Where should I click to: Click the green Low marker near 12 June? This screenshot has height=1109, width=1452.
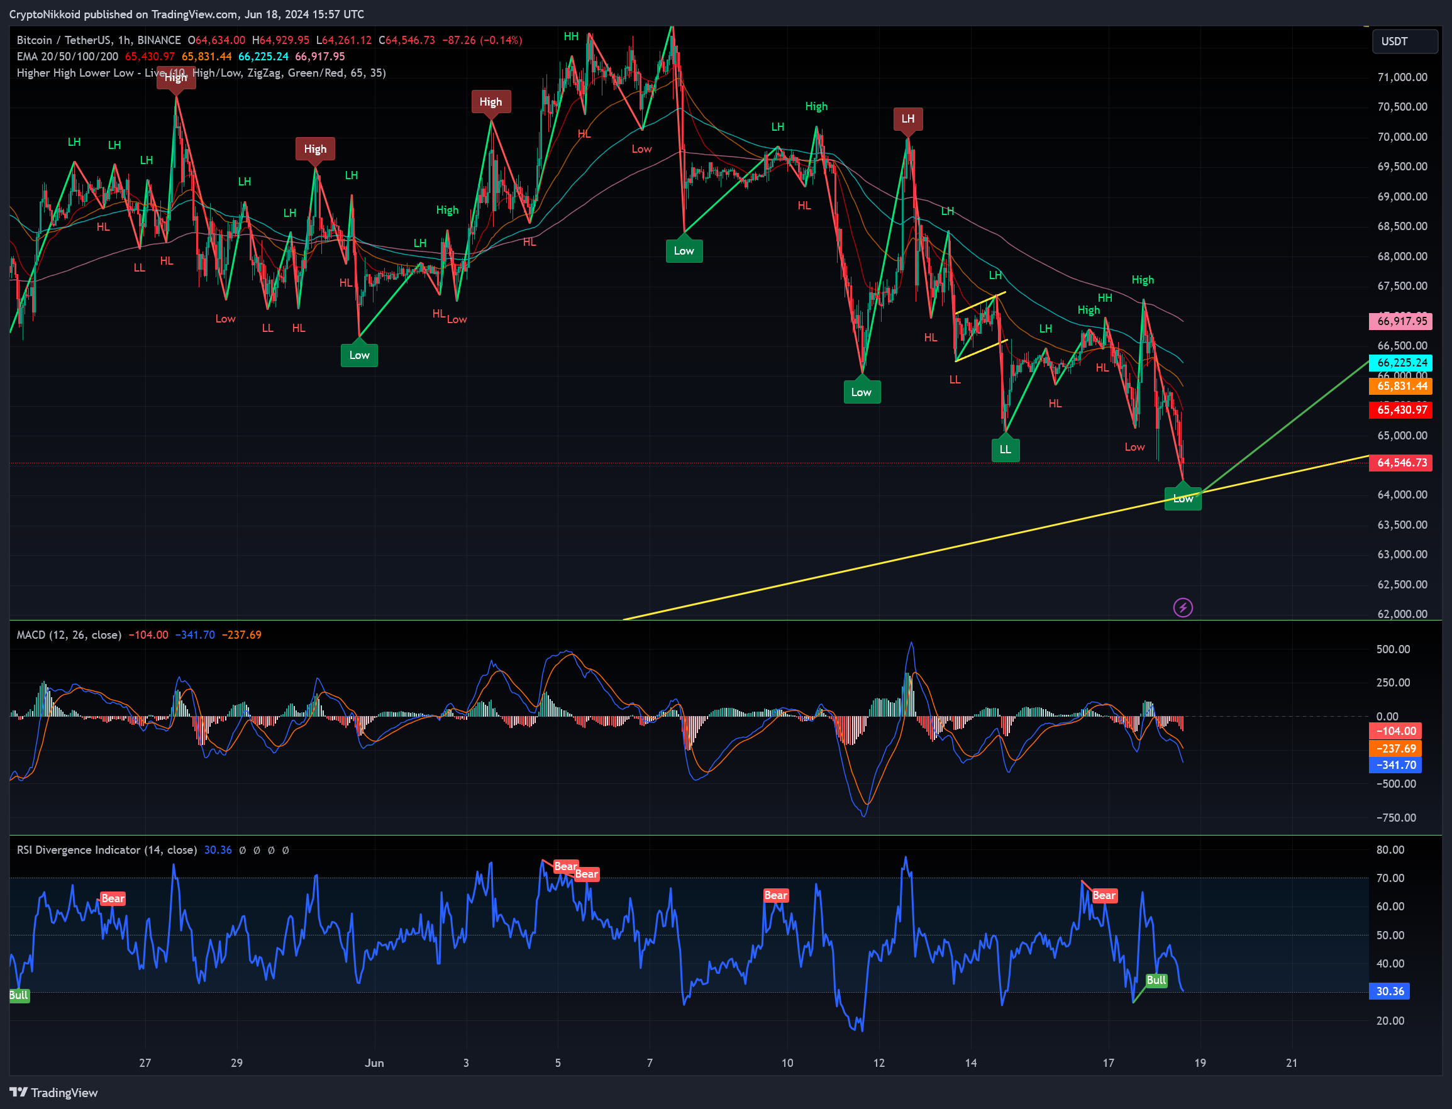pos(862,392)
